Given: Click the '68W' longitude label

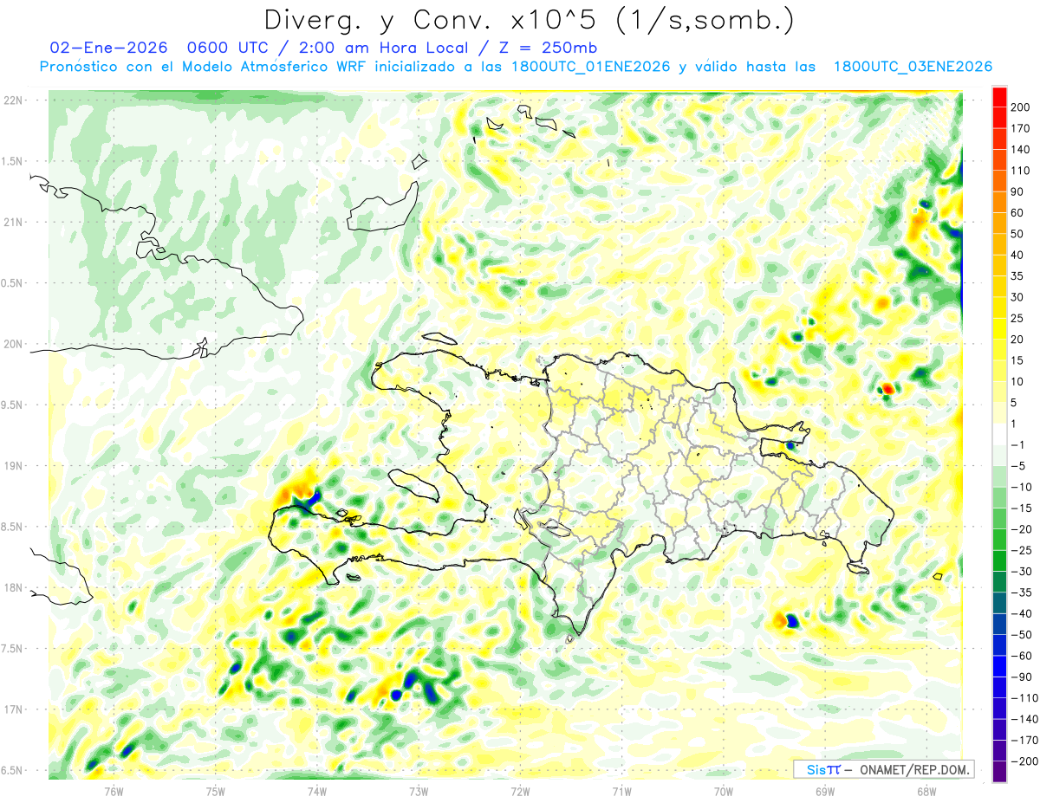Looking at the screenshot, I should pyautogui.click(x=926, y=792).
